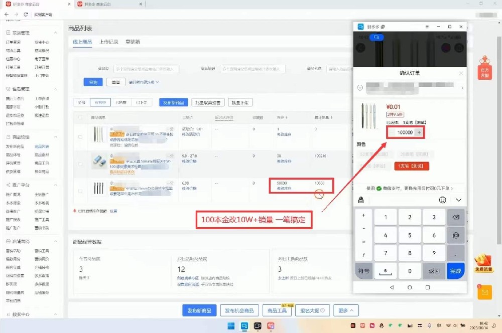Open the 草稿箱 tab
Screen dimensions: 502x333
point(133,42)
